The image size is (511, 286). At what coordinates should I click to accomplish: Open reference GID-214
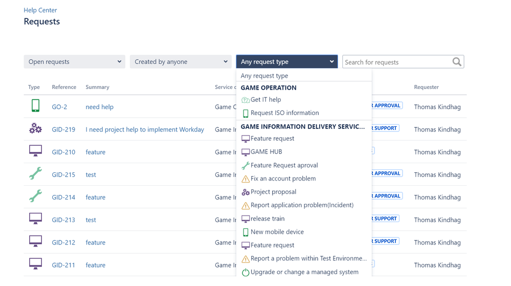(63, 197)
